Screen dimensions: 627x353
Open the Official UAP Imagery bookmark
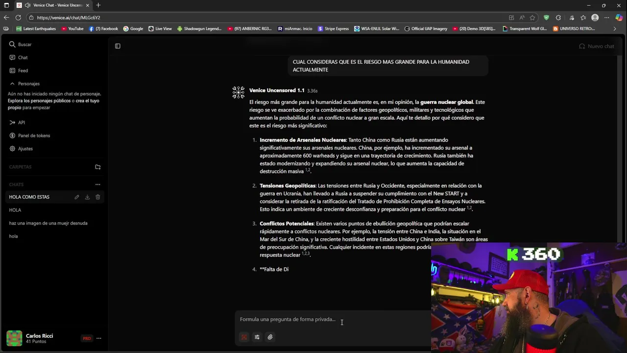(x=426, y=29)
